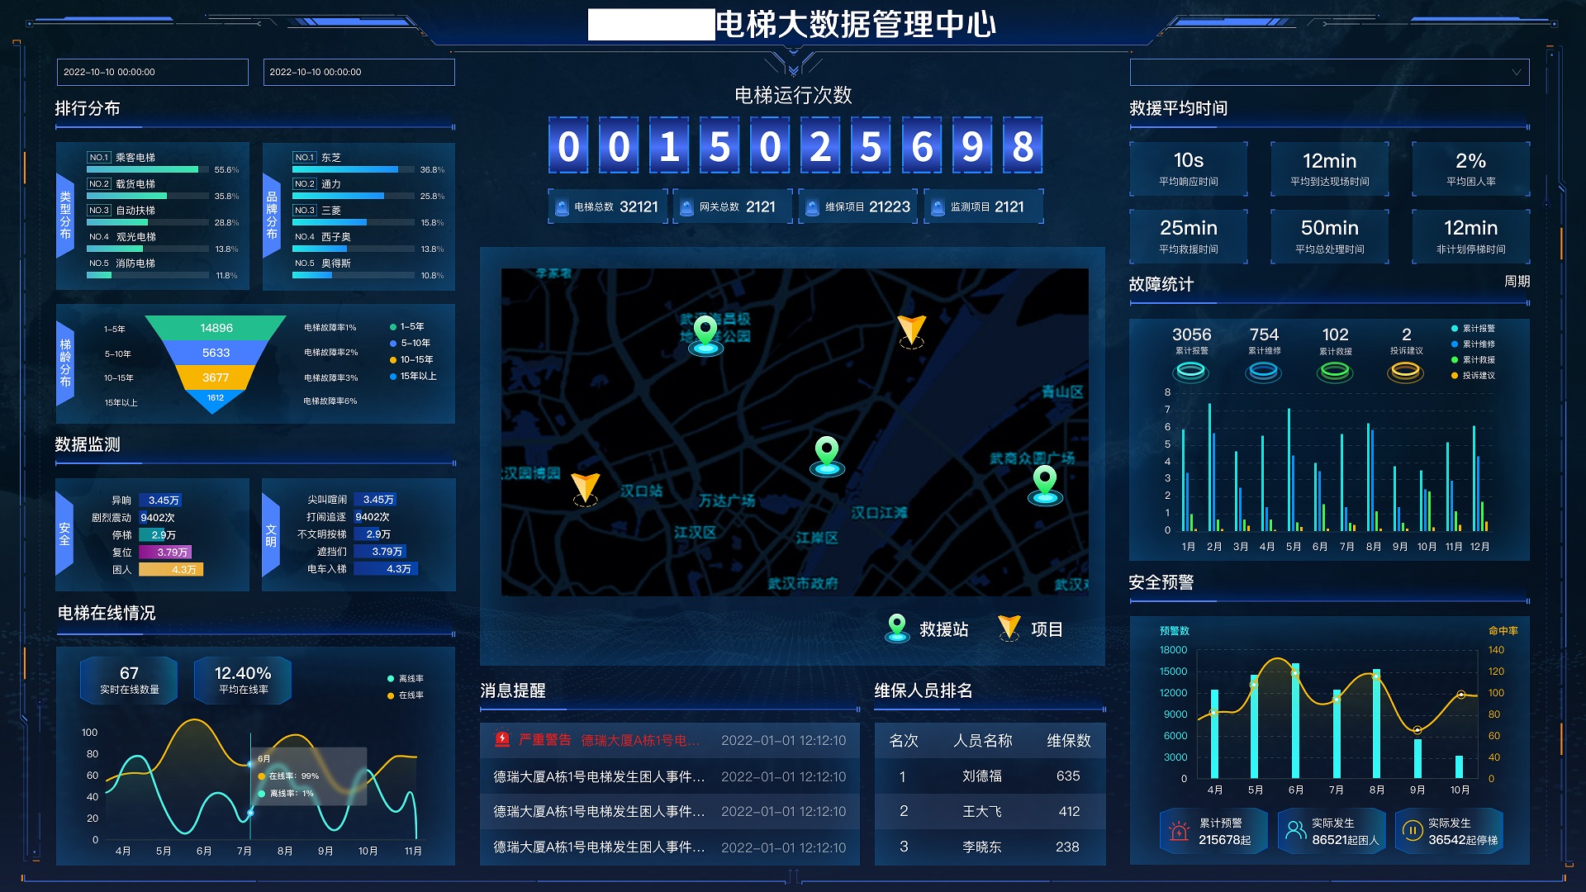Click the green rescue station marker near 武商众圆广场

point(1045,485)
